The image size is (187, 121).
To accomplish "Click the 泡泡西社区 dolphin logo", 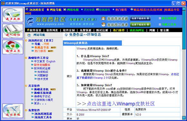I will coord(30,21).
